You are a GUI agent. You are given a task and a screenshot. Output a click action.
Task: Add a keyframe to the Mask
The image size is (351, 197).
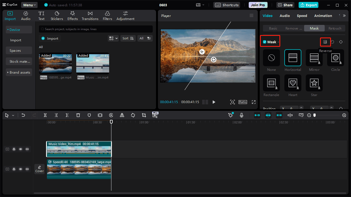click(x=341, y=42)
